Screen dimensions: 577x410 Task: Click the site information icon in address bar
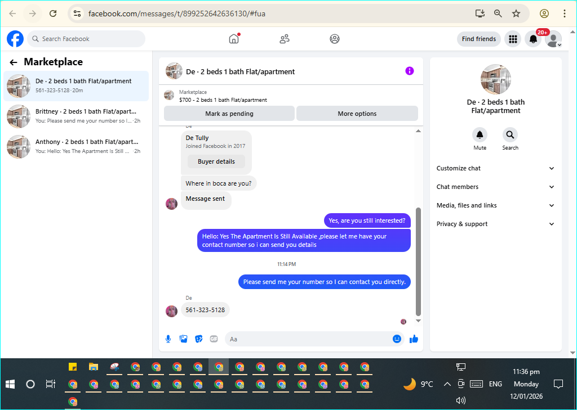[77, 13]
